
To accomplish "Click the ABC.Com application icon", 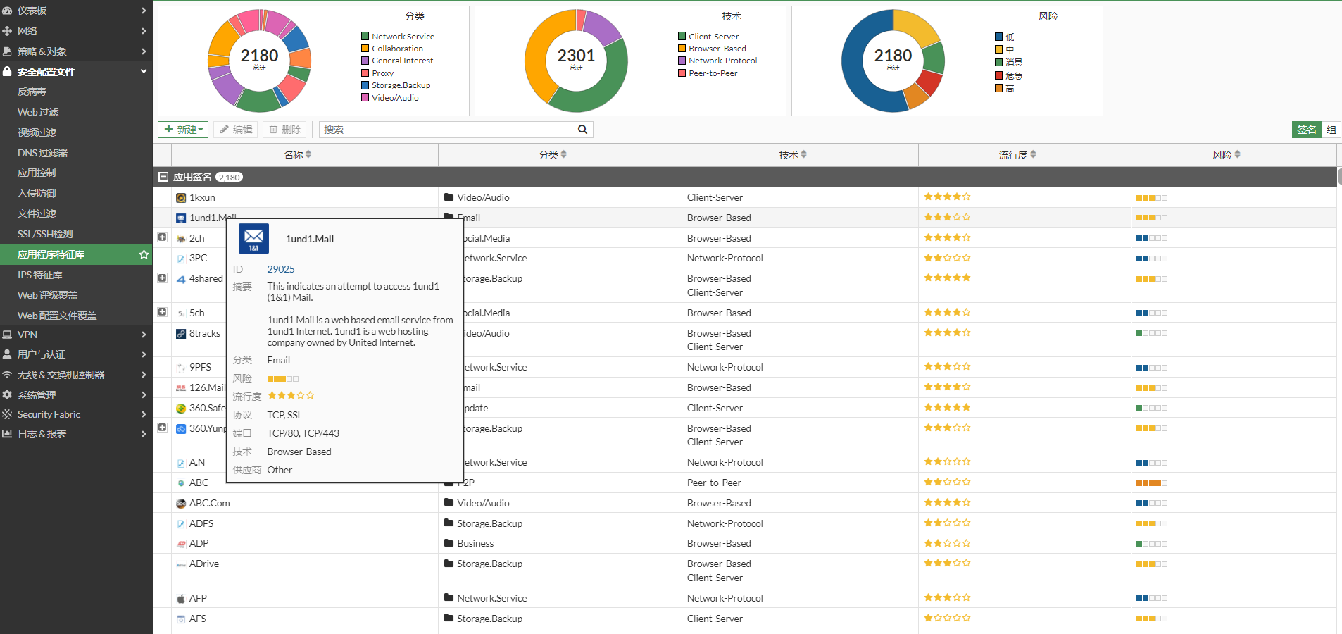I will tap(181, 504).
